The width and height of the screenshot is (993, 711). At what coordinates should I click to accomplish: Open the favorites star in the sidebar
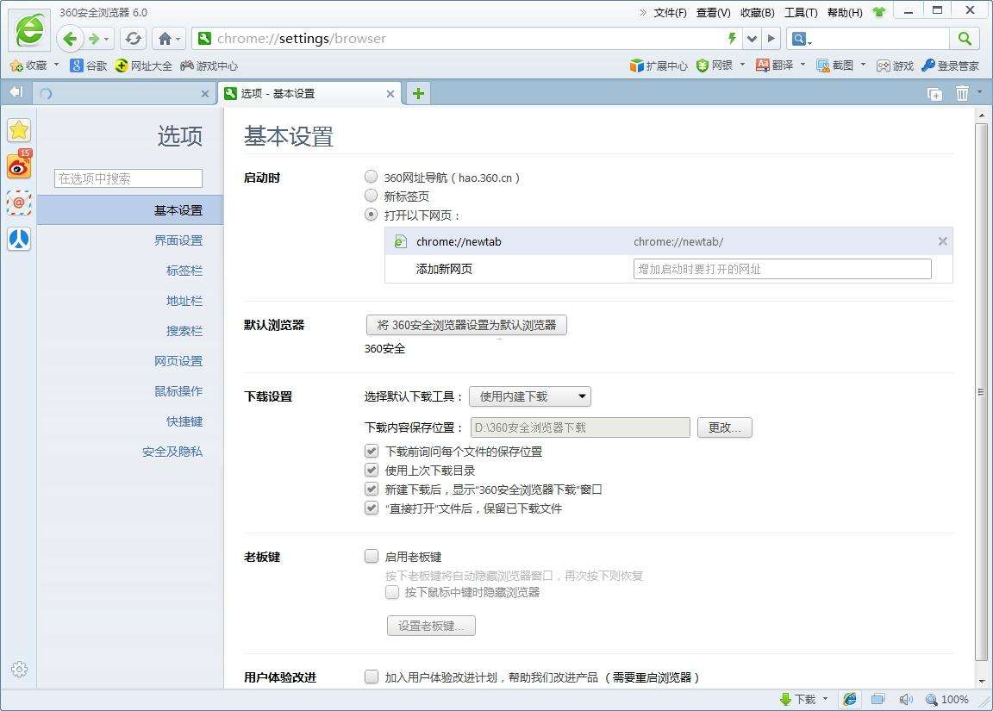click(x=19, y=130)
